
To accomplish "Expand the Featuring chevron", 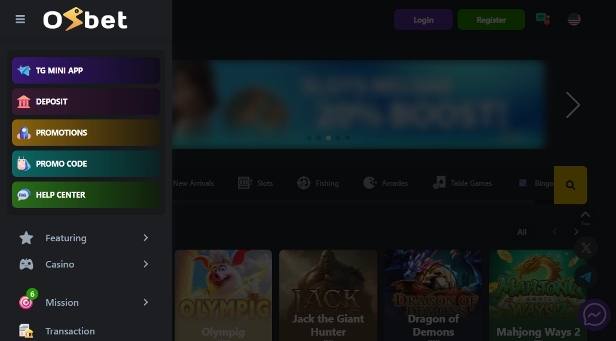I will coord(146,238).
